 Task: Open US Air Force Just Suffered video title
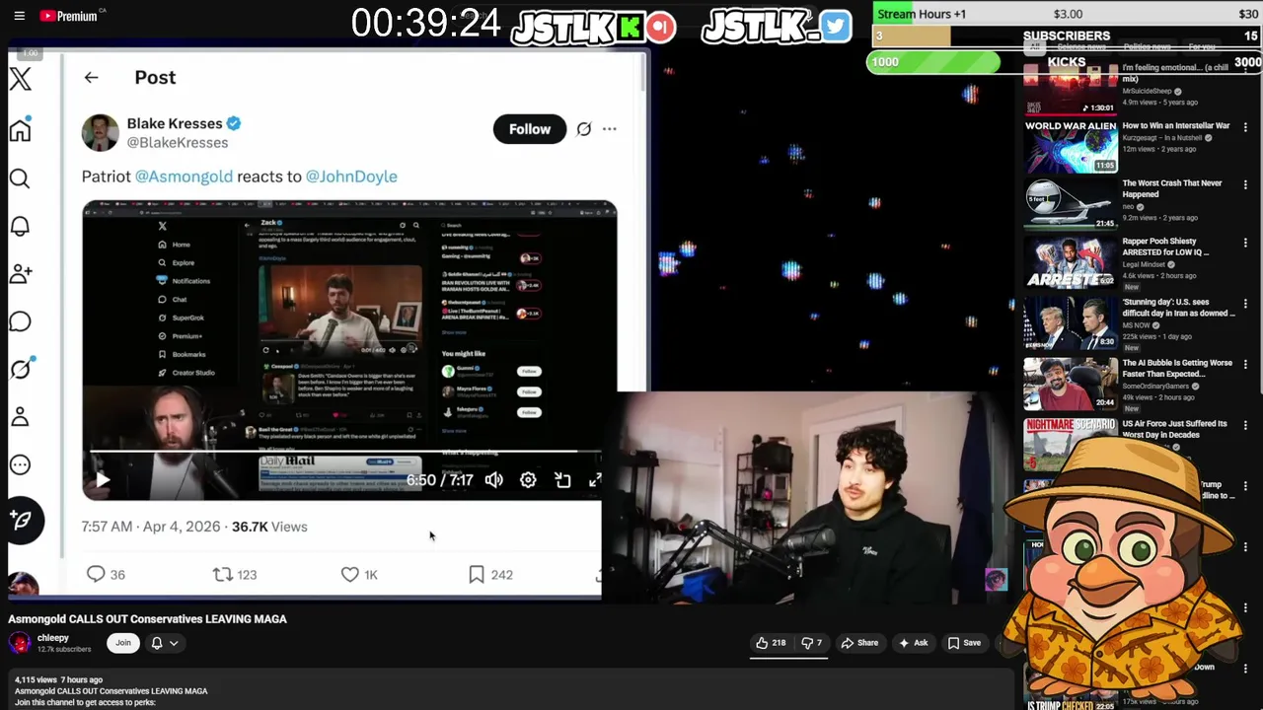tap(1174, 429)
